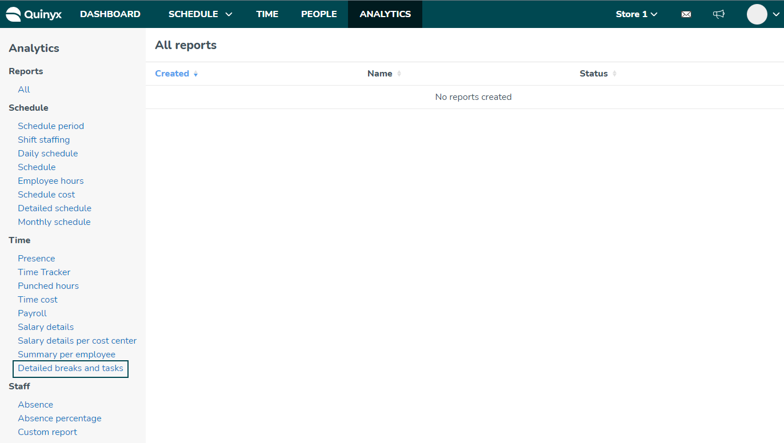Open the Salary details report
This screenshot has height=443, width=784.
pyautogui.click(x=46, y=327)
